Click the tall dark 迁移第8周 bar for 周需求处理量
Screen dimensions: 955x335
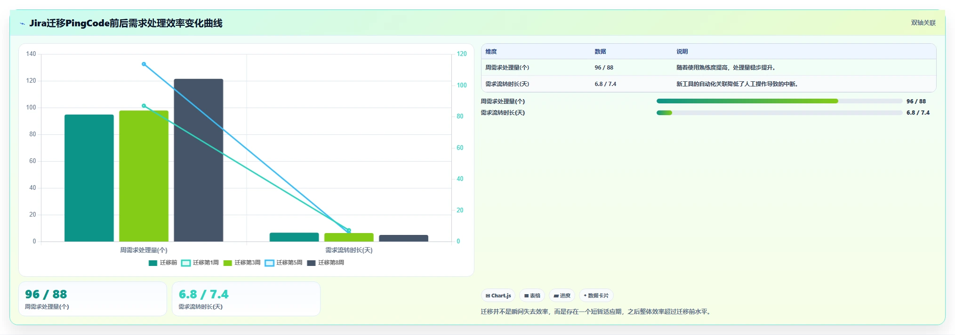(199, 160)
